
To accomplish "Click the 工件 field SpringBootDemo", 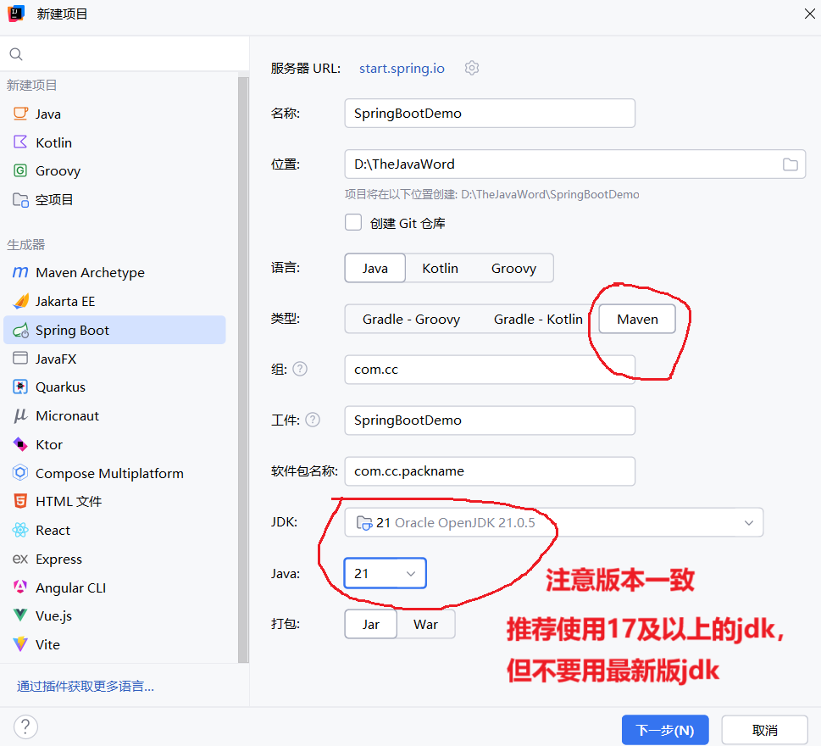I will (x=490, y=420).
